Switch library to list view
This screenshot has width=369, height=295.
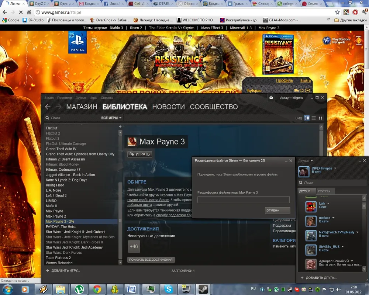314,118
